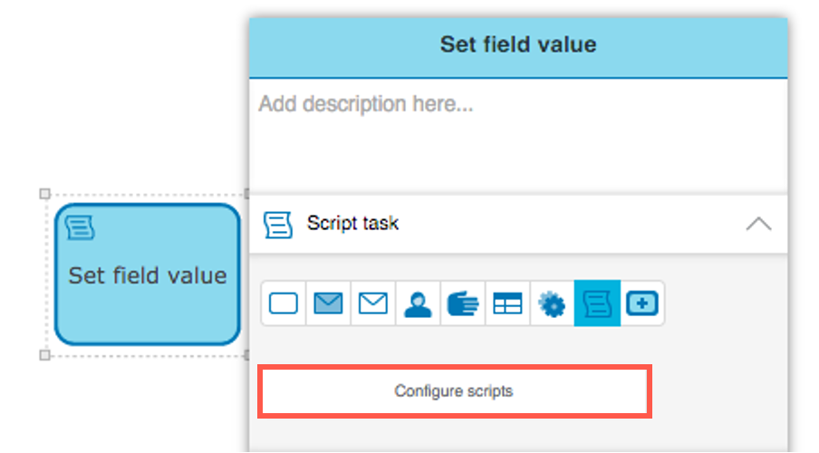Click the top-right selection handle of node
The image size is (819, 453).
click(246, 194)
